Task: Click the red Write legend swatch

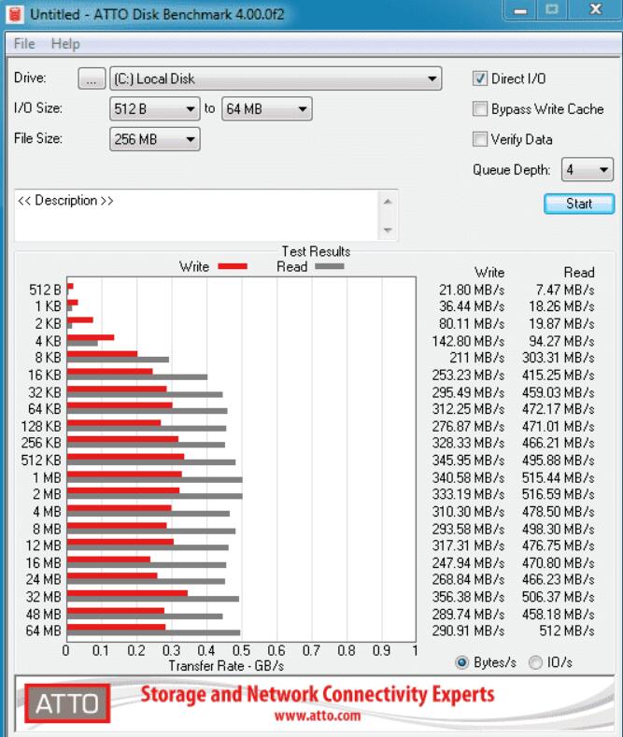Action: pyautogui.click(x=233, y=266)
